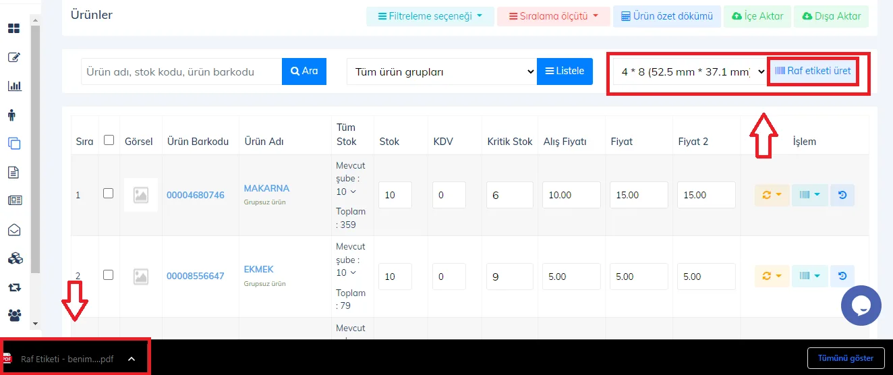This screenshot has width=893, height=375.
Task: Click the MAKARNA product image placeholder
Action: click(x=141, y=195)
